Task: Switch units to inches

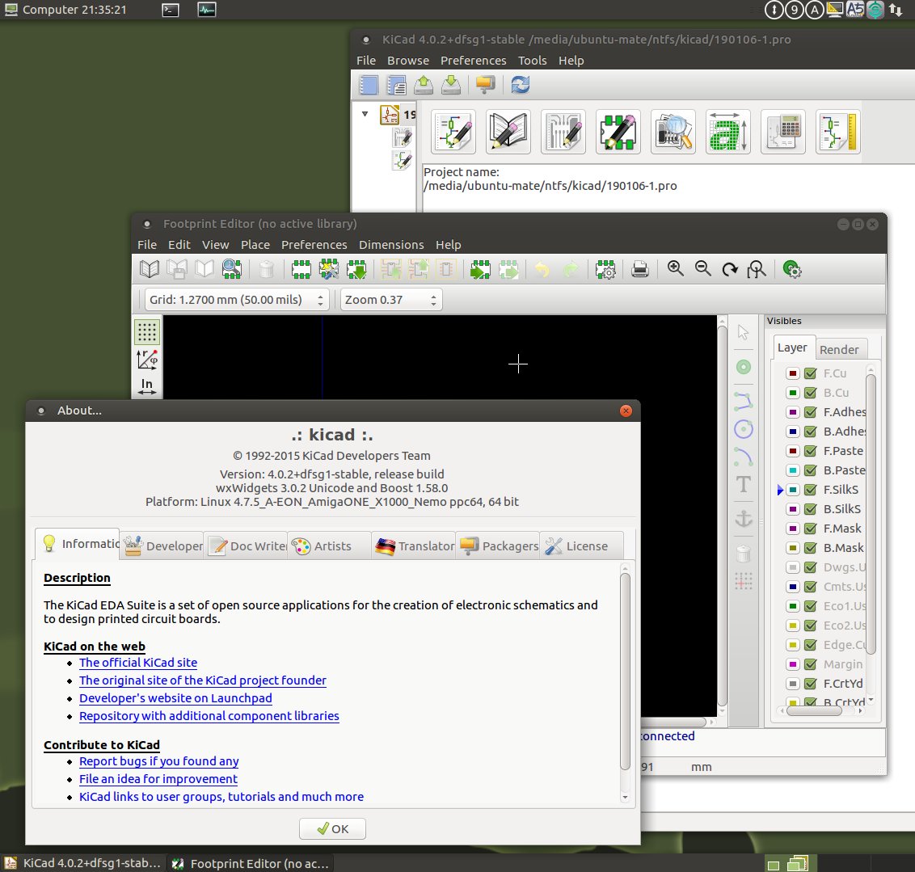Action: 147,385
